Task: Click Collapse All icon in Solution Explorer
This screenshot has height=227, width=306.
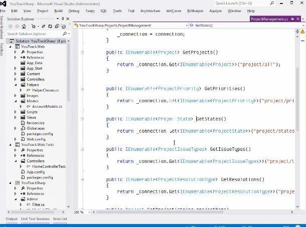Action: coord(57,27)
